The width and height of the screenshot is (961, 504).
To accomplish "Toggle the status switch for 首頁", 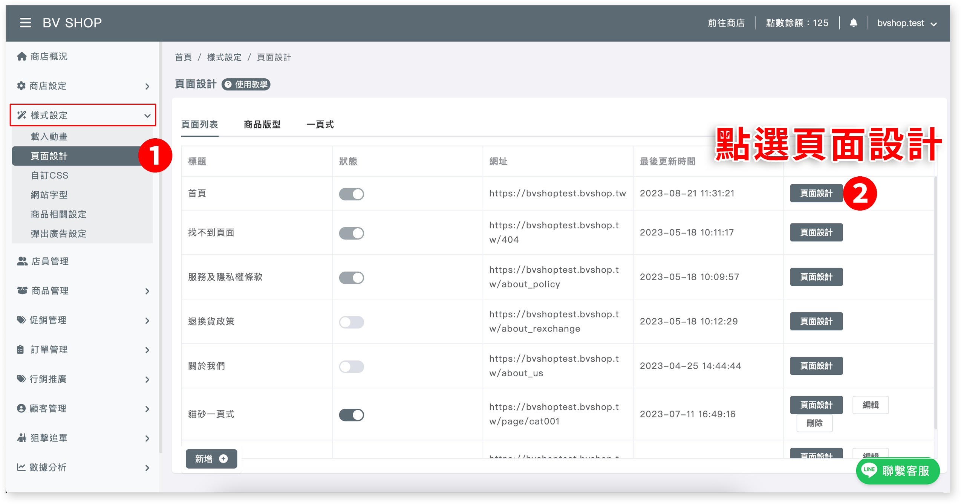I will (x=351, y=194).
